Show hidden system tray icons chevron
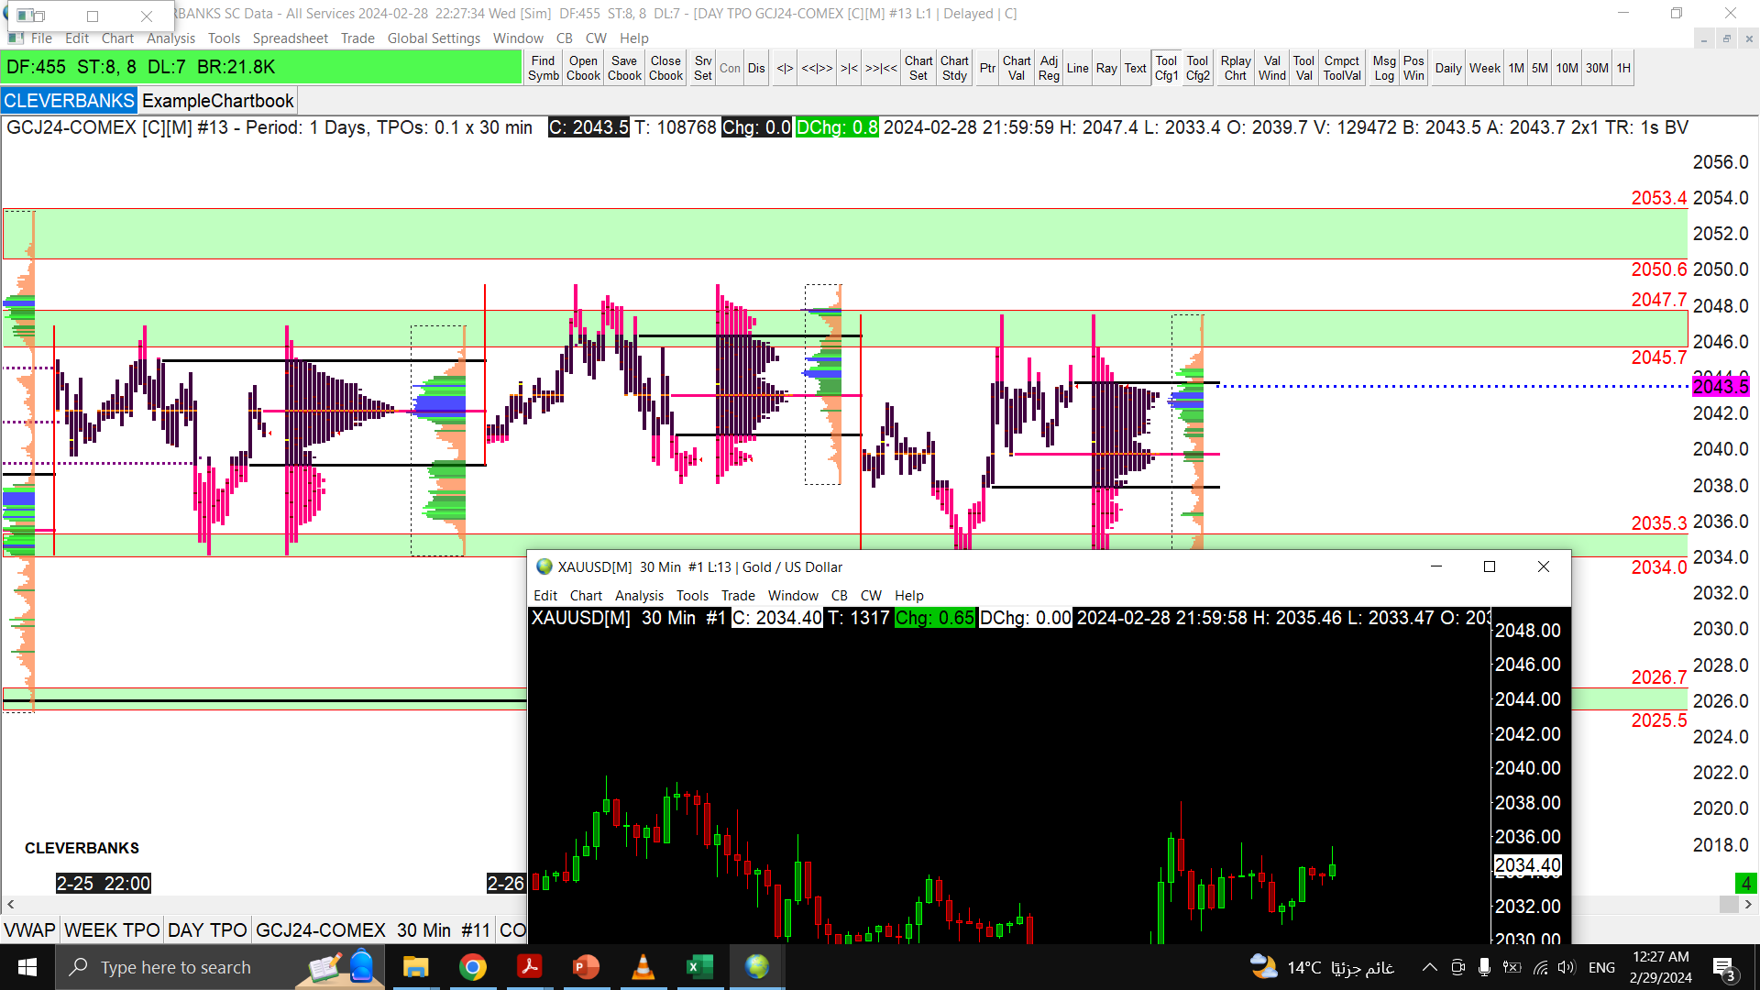 click(x=1429, y=967)
